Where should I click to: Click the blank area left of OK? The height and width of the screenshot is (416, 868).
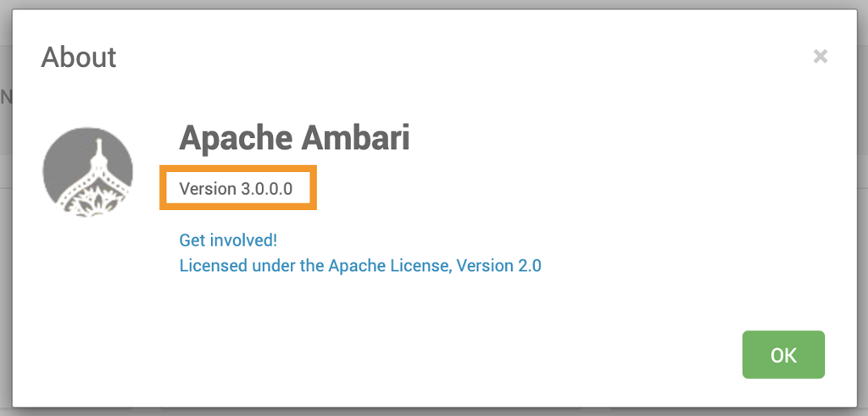pos(509,354)
